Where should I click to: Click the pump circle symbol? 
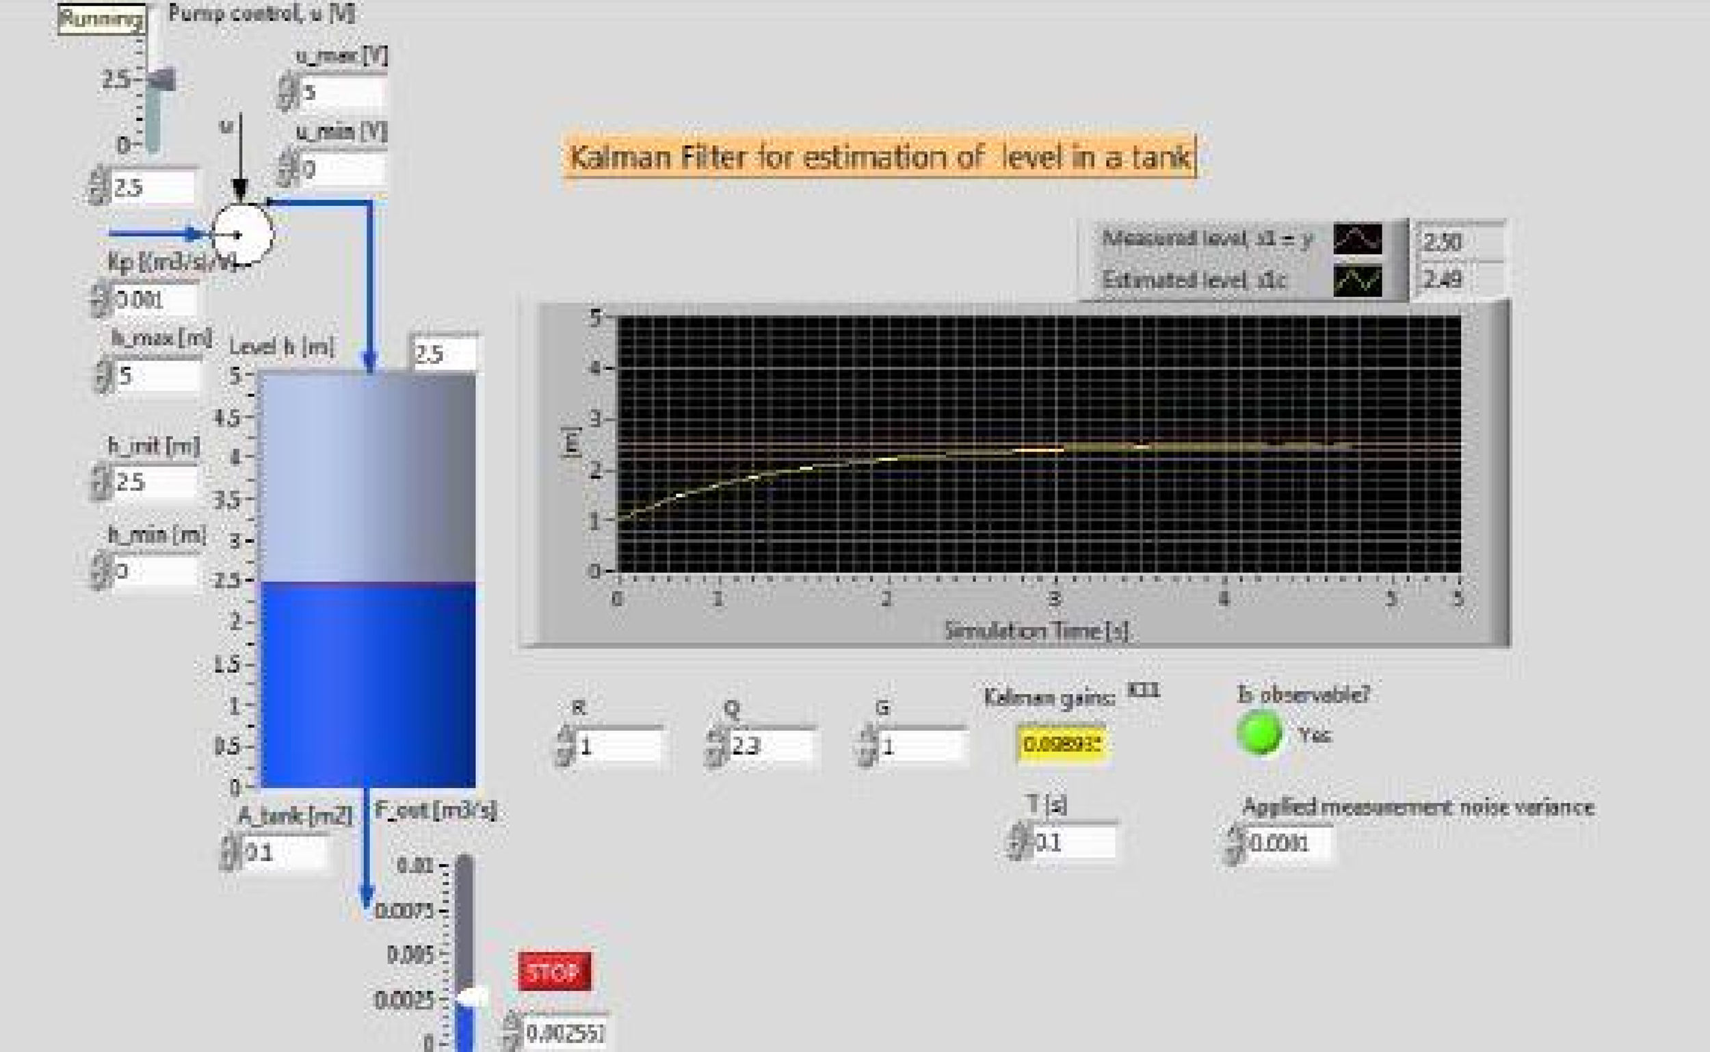(x=242, y=235)
